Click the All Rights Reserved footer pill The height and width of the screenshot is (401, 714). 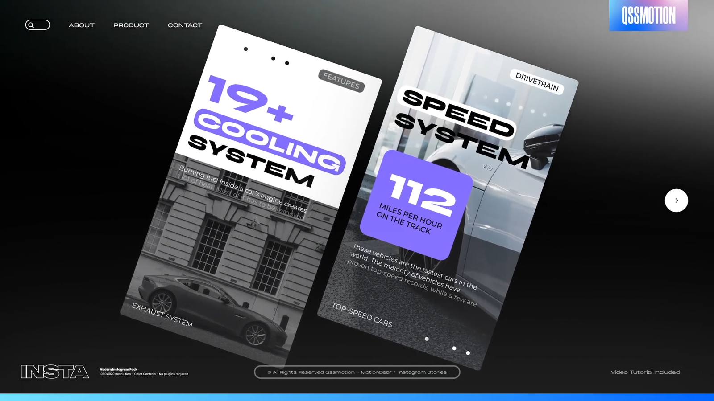[x=357, y=372]
